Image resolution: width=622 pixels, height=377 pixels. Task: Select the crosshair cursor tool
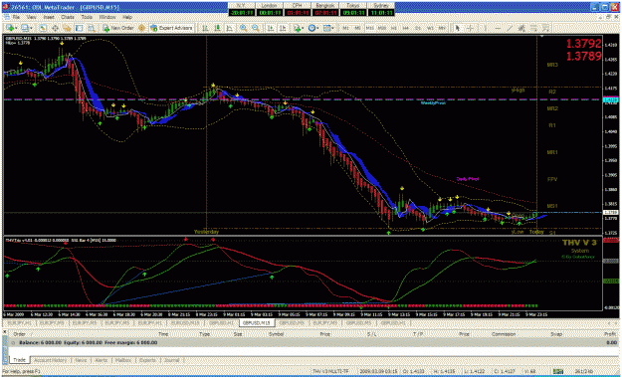pyautogui.click(x=470, y=28)
